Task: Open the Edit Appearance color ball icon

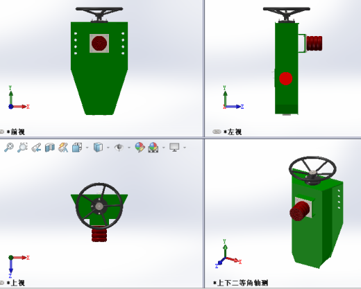Action: [x=140, y=147]
